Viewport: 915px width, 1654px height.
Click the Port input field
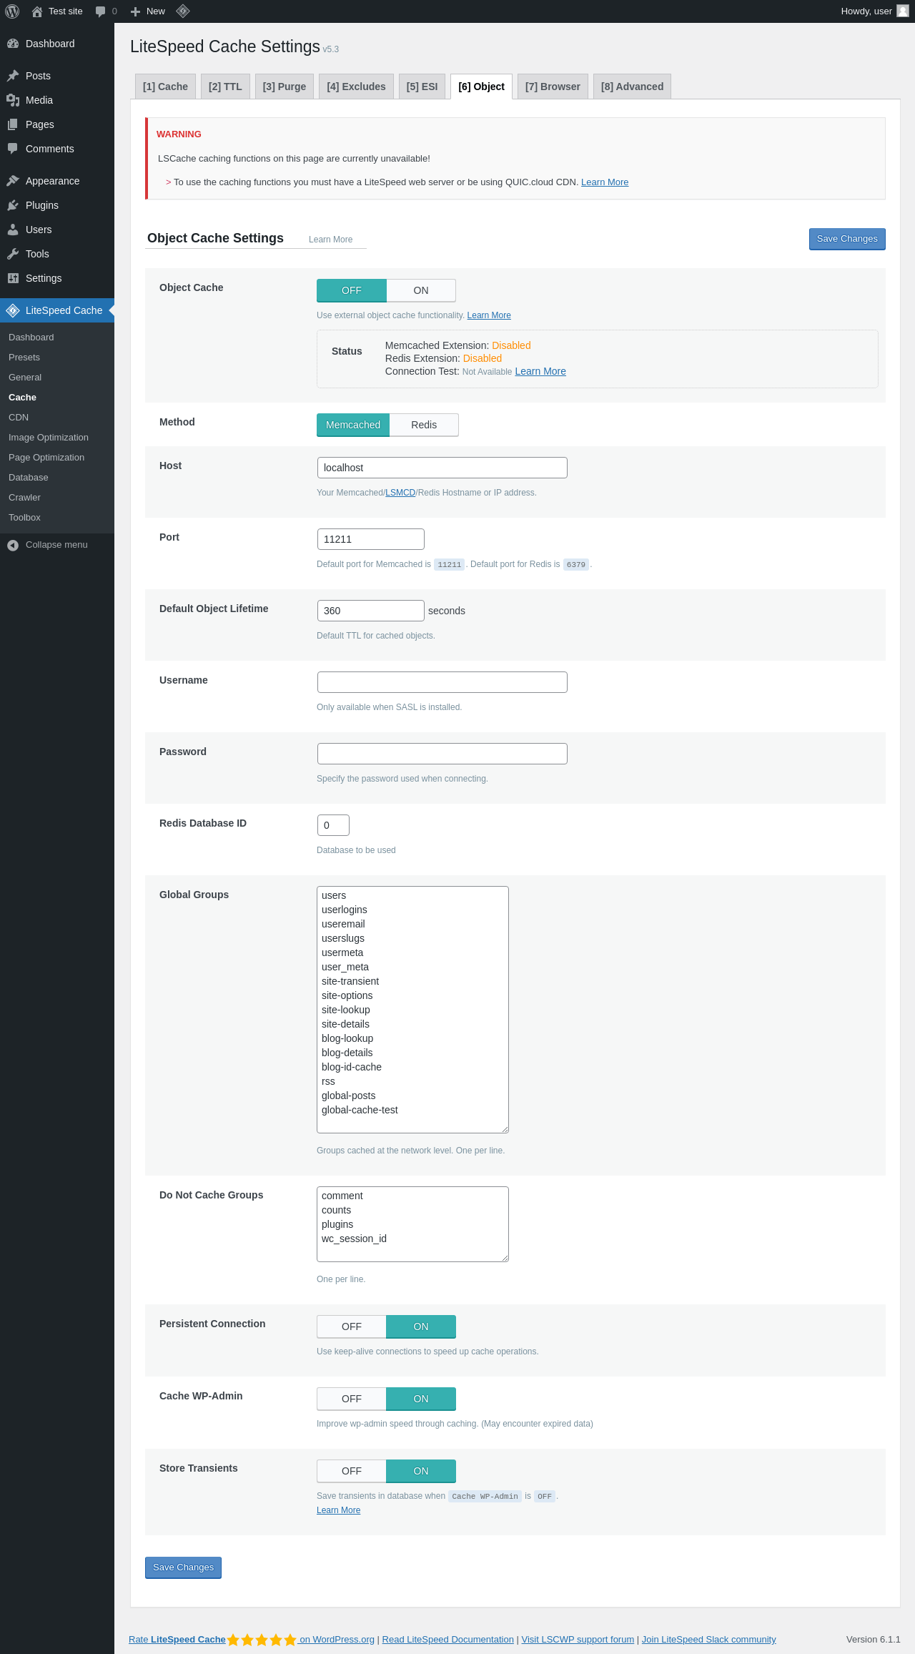tap(371, 539)
